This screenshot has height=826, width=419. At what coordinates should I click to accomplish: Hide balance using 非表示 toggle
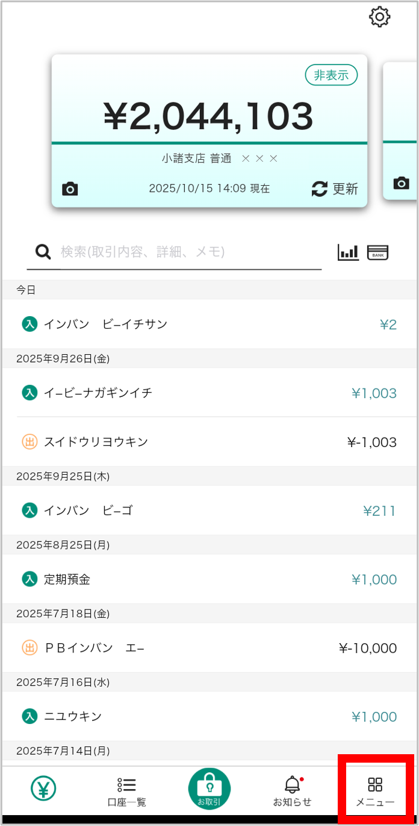[331, 75]
